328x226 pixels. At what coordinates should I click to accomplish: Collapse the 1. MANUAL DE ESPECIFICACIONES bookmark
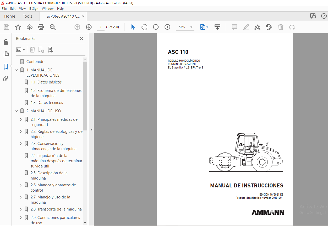[17, 70]
